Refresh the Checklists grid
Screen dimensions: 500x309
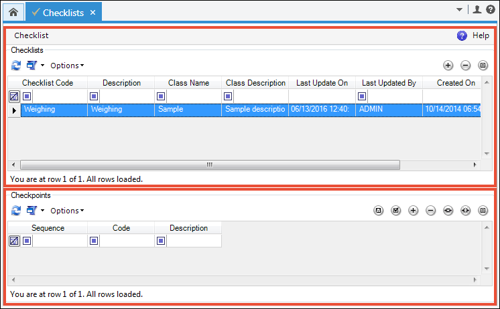[16, 66]
